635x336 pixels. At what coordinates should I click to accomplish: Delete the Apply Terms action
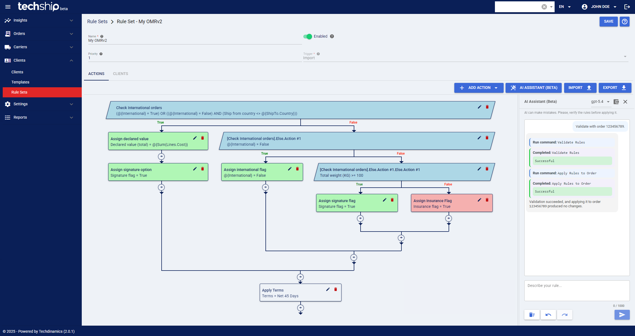(335, 289)
